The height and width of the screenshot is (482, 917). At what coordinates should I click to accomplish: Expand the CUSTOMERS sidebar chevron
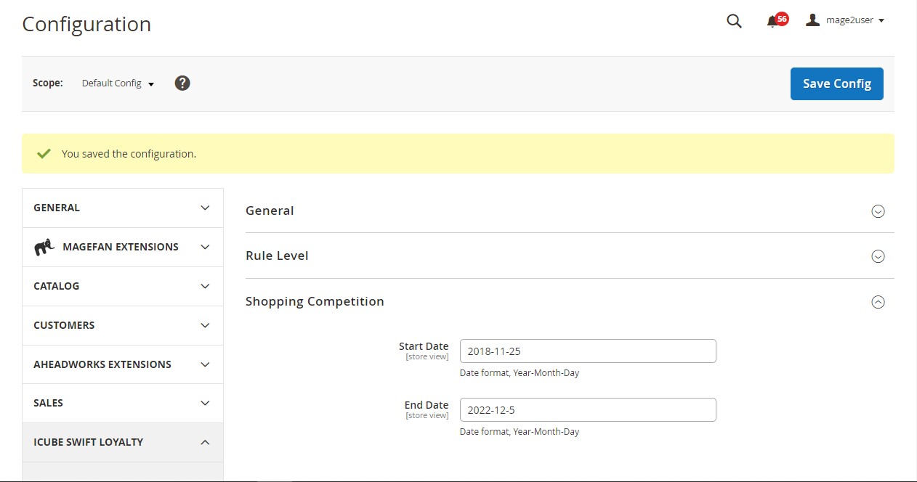(205, 325)
